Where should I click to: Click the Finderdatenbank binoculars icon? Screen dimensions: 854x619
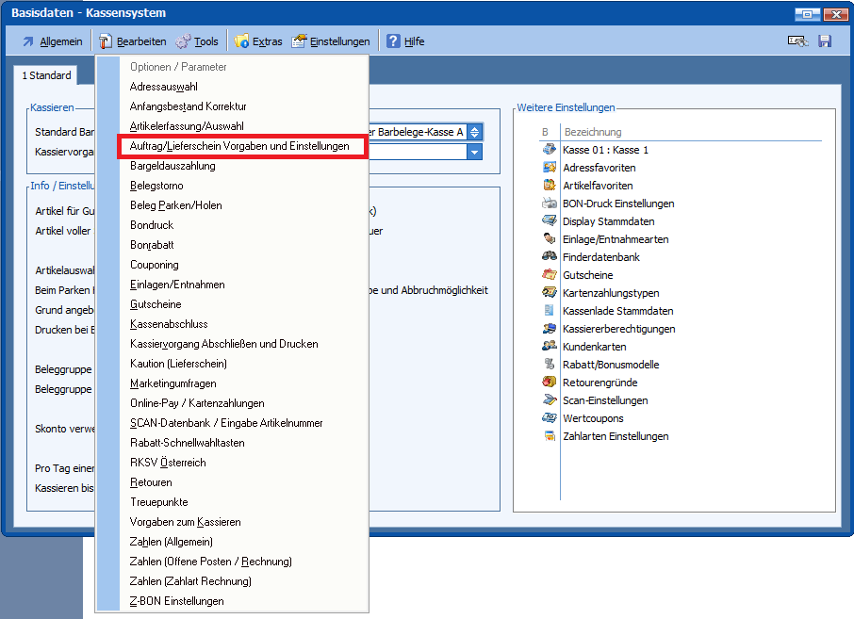(550, 257)
